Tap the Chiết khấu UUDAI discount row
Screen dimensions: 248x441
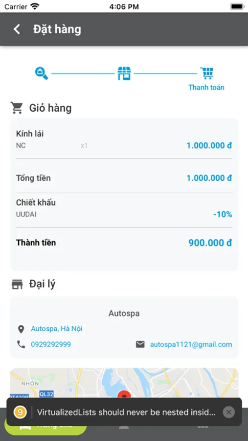pos(124,208)
